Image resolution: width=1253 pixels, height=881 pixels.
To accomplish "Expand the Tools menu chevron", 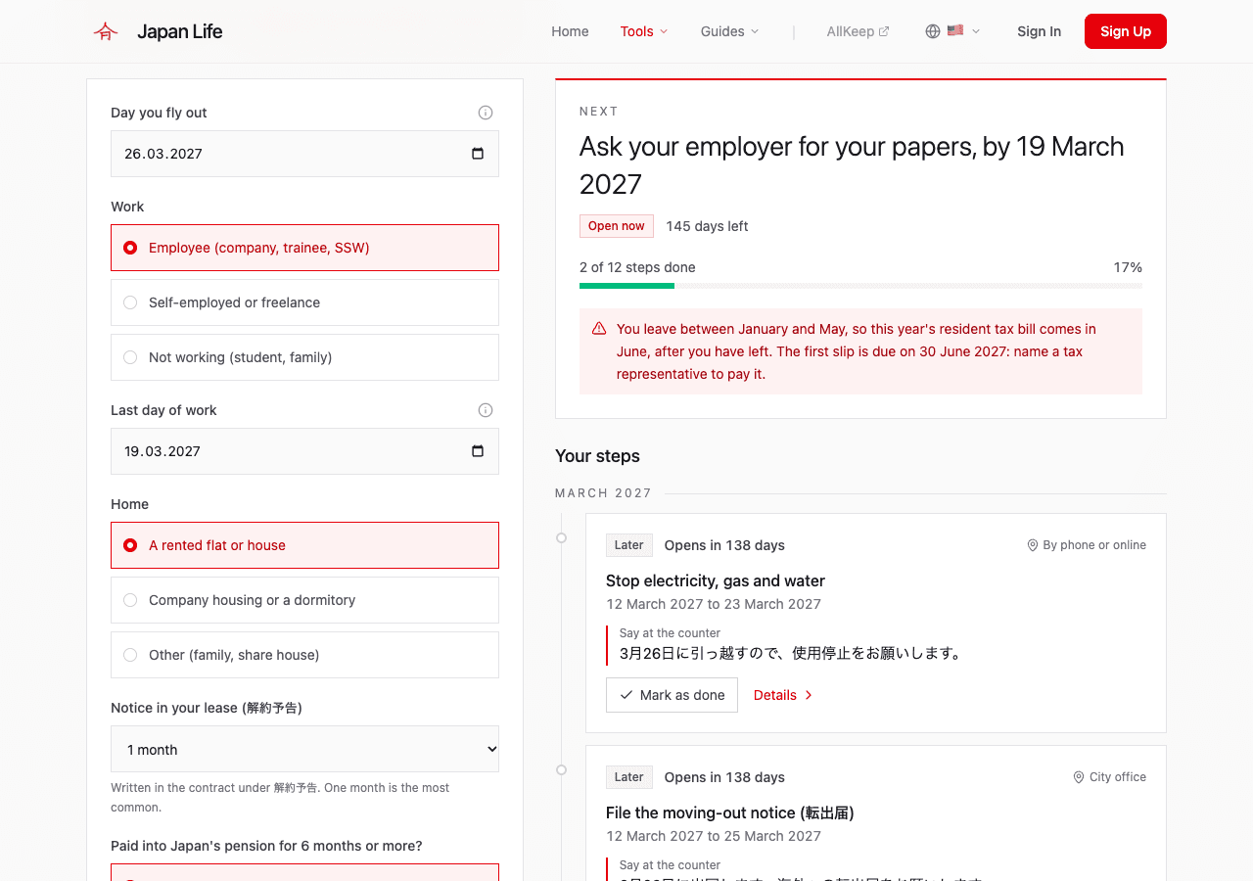I will point(664,31).
